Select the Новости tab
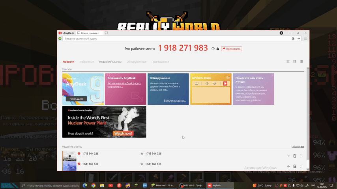The height and width of the screenshot is (189, 337). coord(68,61)
